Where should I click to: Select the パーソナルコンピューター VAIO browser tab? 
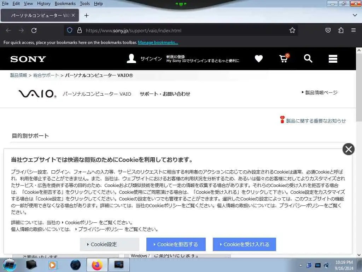pyautogui.click(x=40, y=15)
